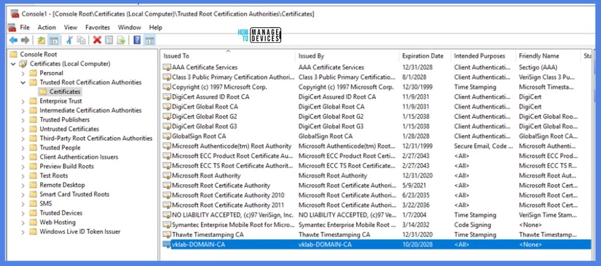Image resolution: width=601 pixels, height=266 pixels.
Task: Click certificate icon of GlobalSign Root CA row
Action: [167, 136]
